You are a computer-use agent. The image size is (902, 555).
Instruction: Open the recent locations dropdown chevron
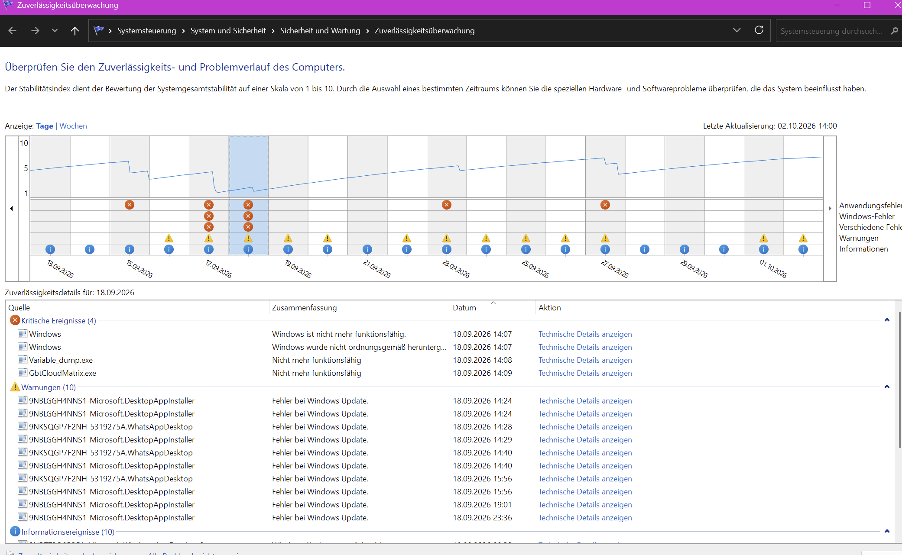55,31
